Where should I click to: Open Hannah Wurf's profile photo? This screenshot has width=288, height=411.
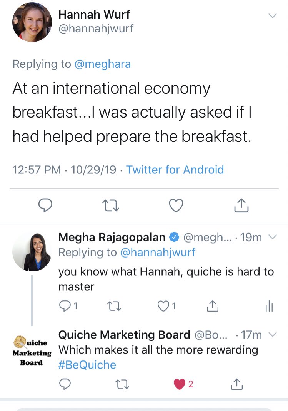click(x=32, y=22)
